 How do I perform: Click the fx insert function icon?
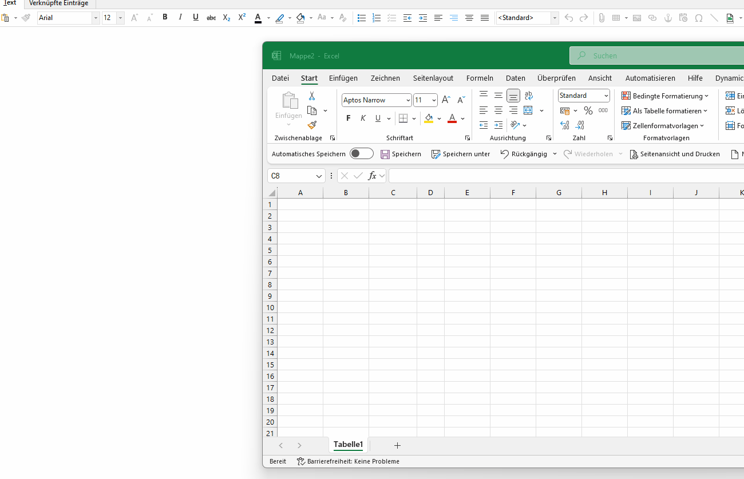tap(372, 176)
